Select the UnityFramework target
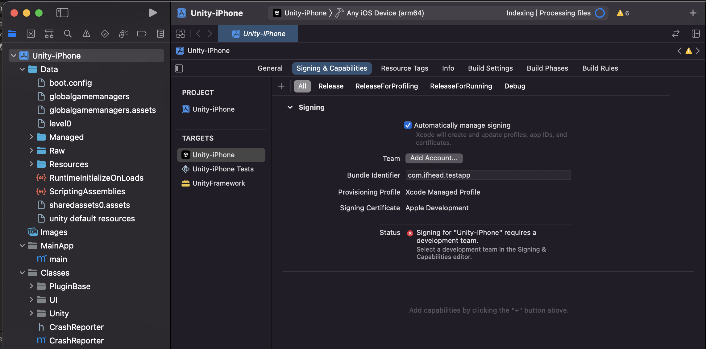Viewport: 706px width, 349px height. (218, 183)
